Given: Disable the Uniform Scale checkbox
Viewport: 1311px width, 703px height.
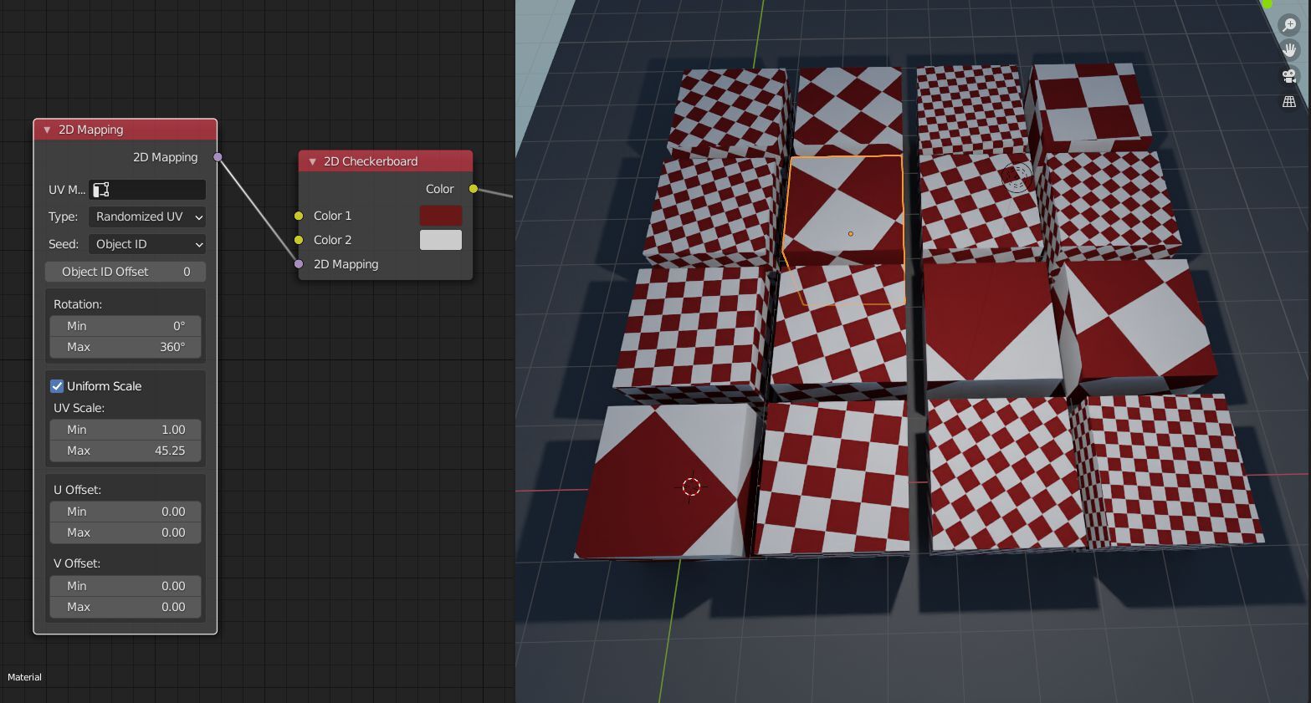Looking at the screenshot, I should pos(57,386).
